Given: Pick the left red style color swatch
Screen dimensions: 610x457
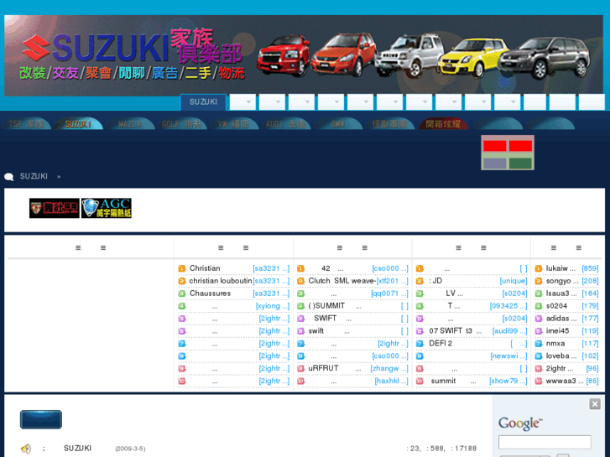Looking at the screenshot, I should click(x=495, y=146).
